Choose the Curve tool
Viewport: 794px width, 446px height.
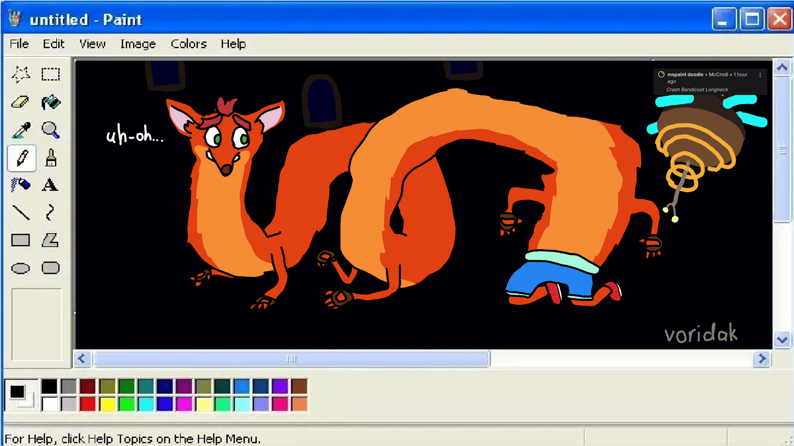[x=50, y=213]
